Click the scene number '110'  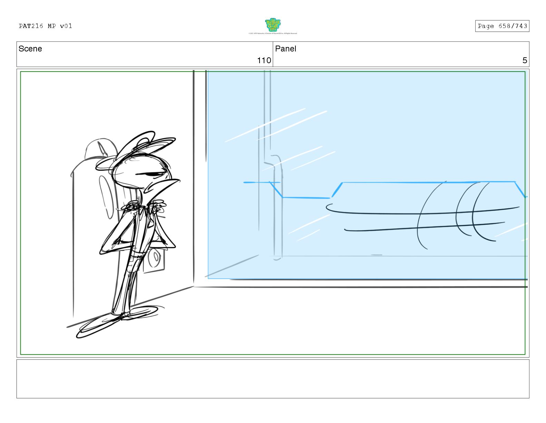click(264, 60)
